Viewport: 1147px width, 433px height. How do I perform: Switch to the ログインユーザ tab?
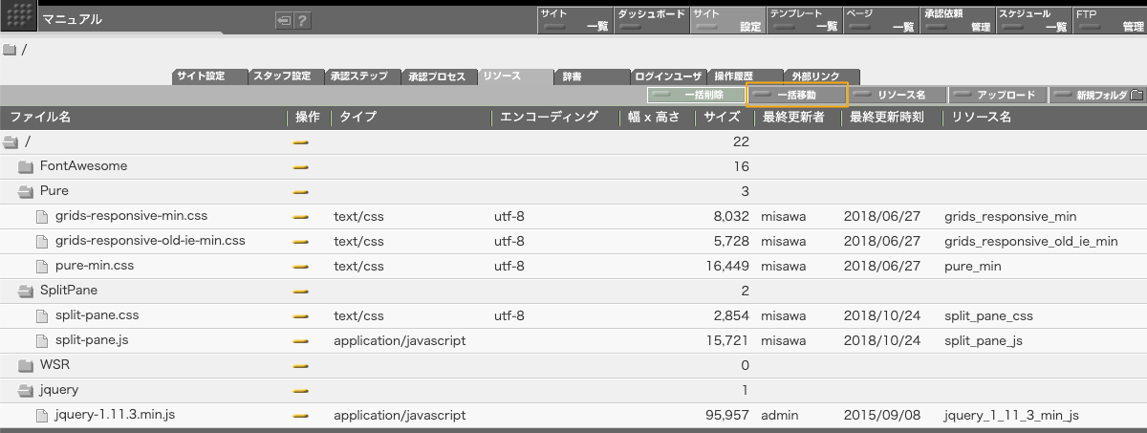point(668,76)
